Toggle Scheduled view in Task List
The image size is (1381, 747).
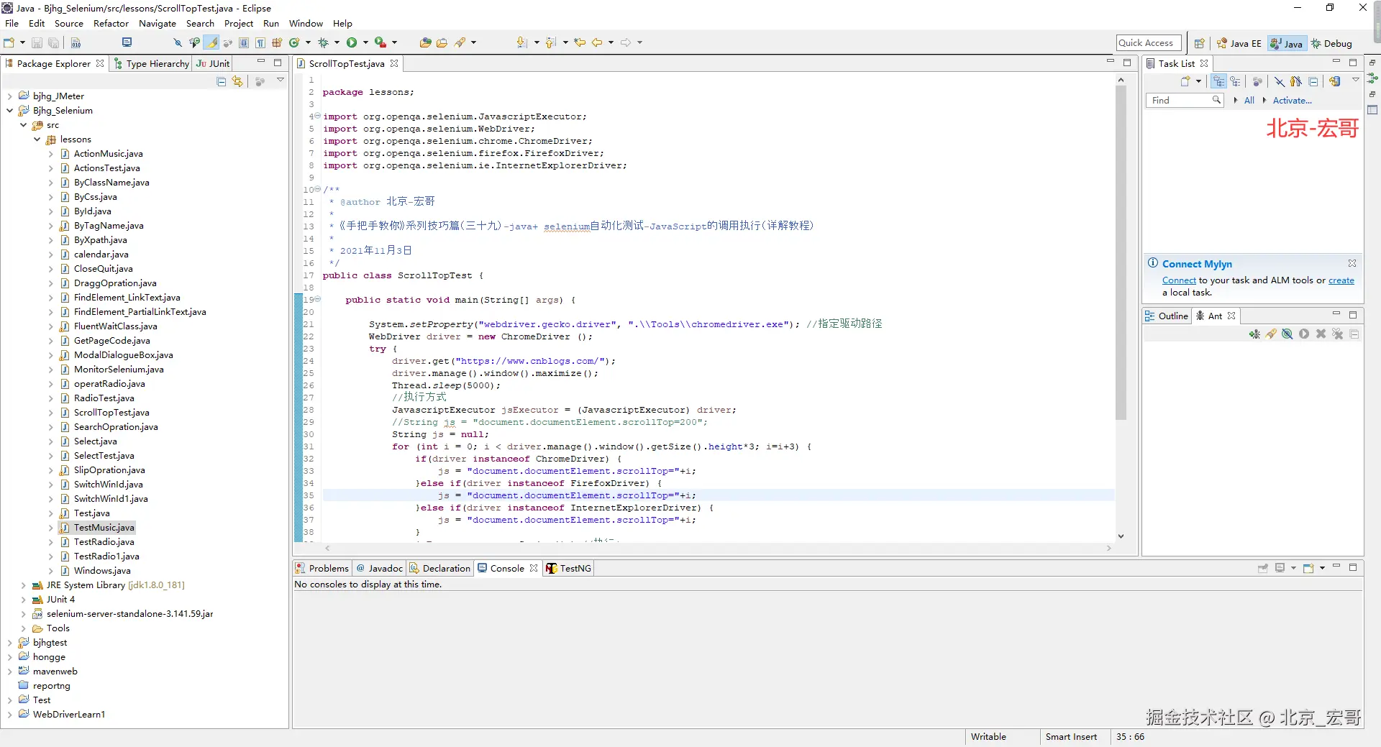point(1235,81)
